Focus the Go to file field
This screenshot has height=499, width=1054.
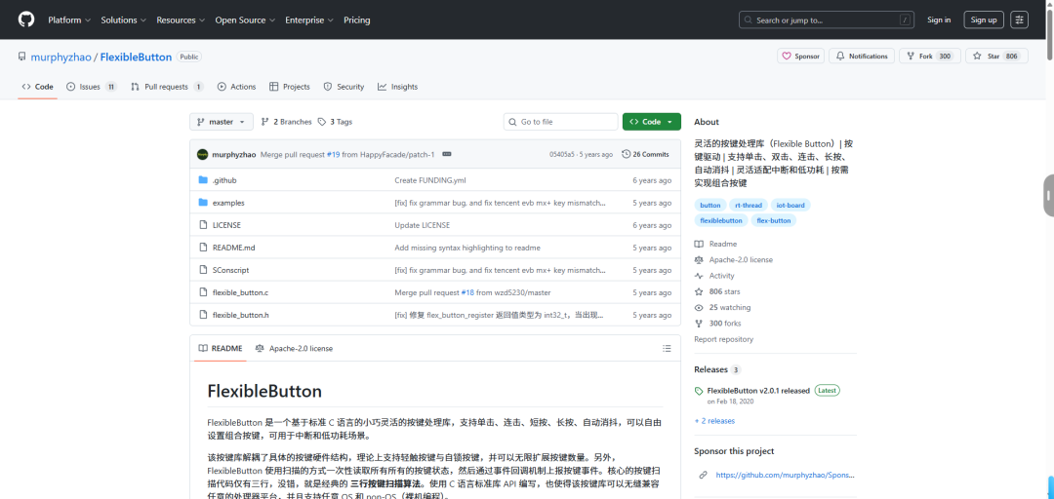[x=560, y=122]
